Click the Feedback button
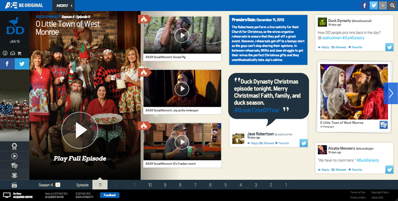Screen dimensions: 398x201 110,195
